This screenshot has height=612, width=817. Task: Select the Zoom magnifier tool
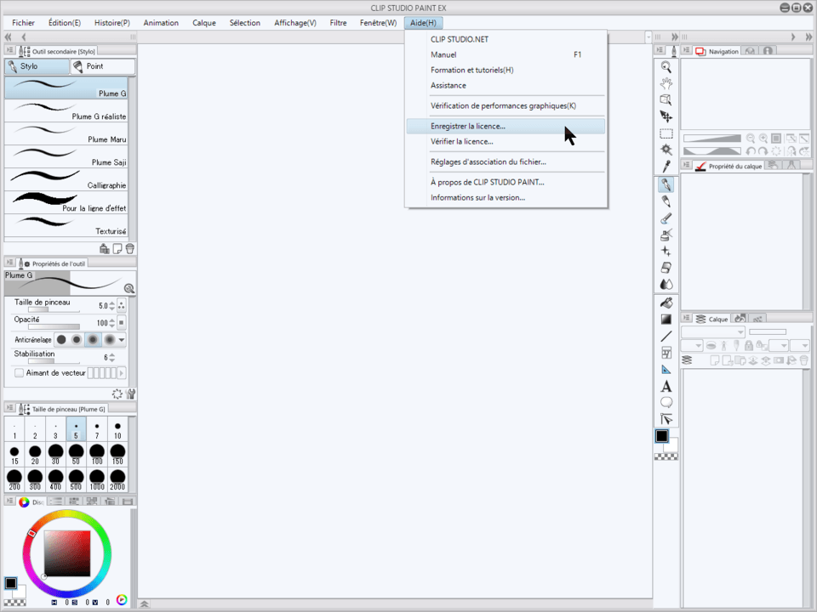pyautogui.click(x=666, y=66)
